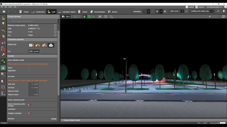Click the Start time input field

coord(33,84)
